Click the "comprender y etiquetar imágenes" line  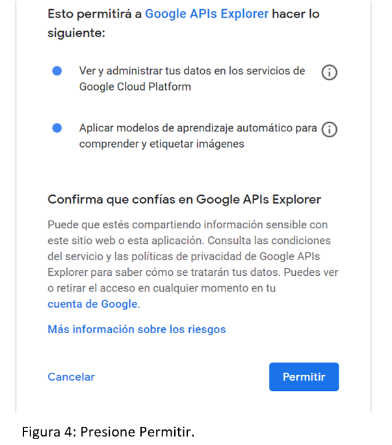pos(162,144)
